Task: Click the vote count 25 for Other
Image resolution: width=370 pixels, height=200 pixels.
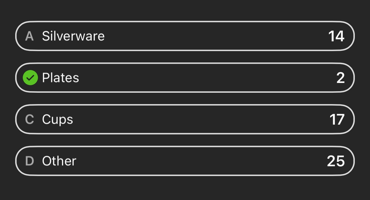Action: click(x=336, y=161)
